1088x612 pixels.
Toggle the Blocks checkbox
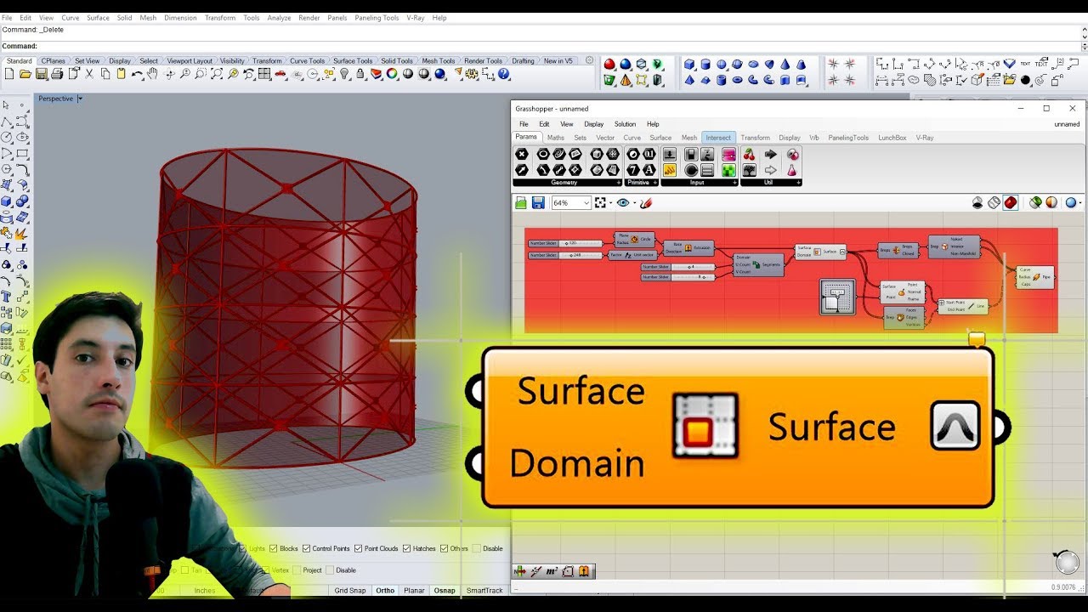(x=273, y=548)
